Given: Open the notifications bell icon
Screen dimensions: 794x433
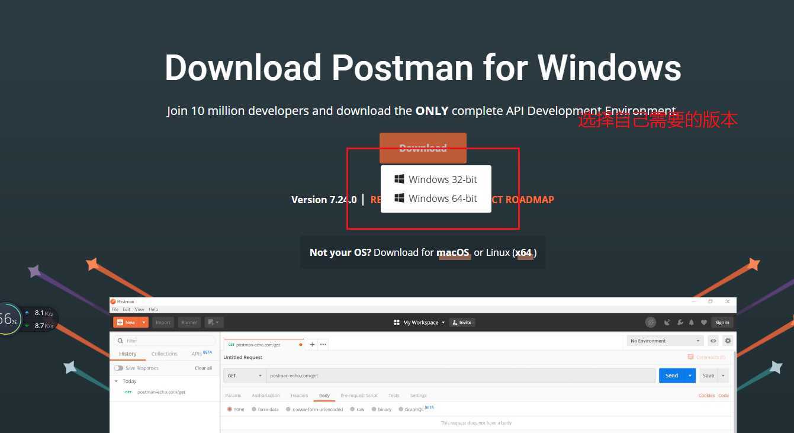Looking at the screenshot, I should pos(692,322).
